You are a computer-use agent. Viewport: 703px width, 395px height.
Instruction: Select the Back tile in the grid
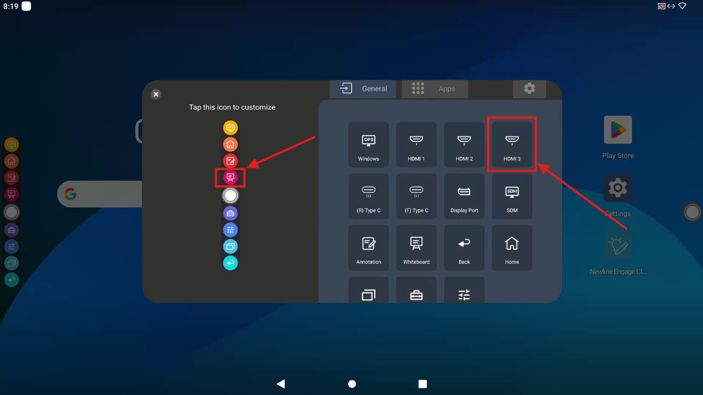[464, 247]
